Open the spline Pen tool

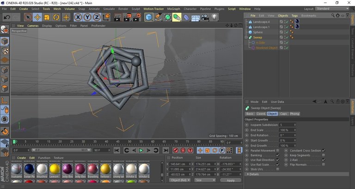click(x=158, y=17)
